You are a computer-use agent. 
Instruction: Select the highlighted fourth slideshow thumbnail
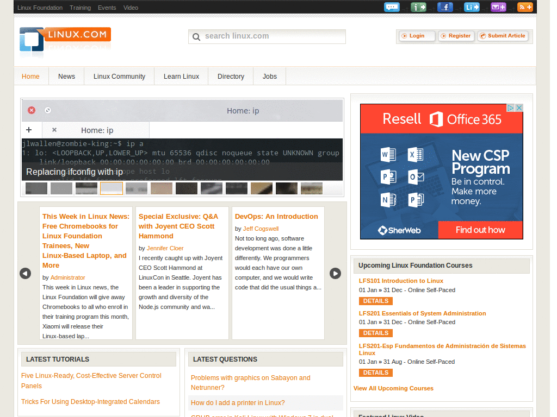click(x=112, y=188)
